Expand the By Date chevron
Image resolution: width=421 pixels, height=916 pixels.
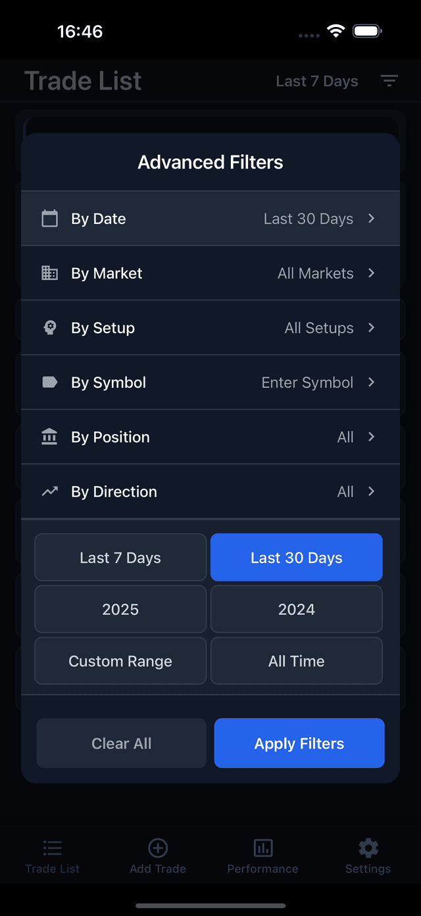click(x=372, y=219)
